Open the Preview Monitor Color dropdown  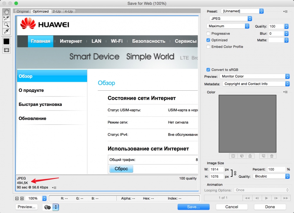255,76
